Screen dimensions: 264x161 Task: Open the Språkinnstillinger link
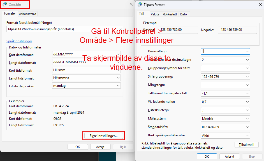(19, 41)
